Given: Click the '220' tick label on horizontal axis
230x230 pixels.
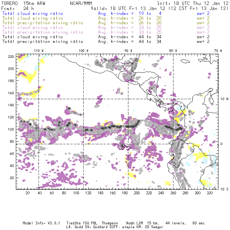Looking at the screenshot, I should pyautogui.click(x=149, y=193).
